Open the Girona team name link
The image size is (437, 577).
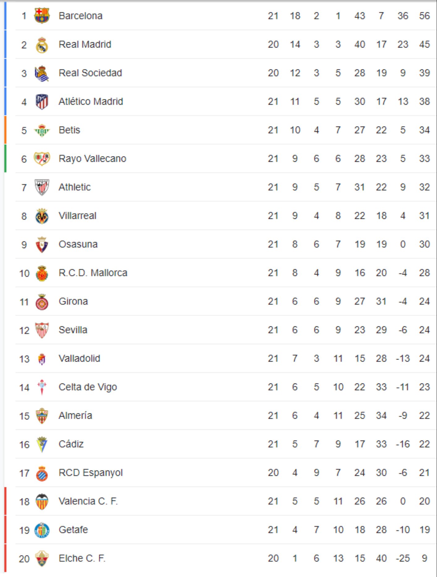coord(73,301)
